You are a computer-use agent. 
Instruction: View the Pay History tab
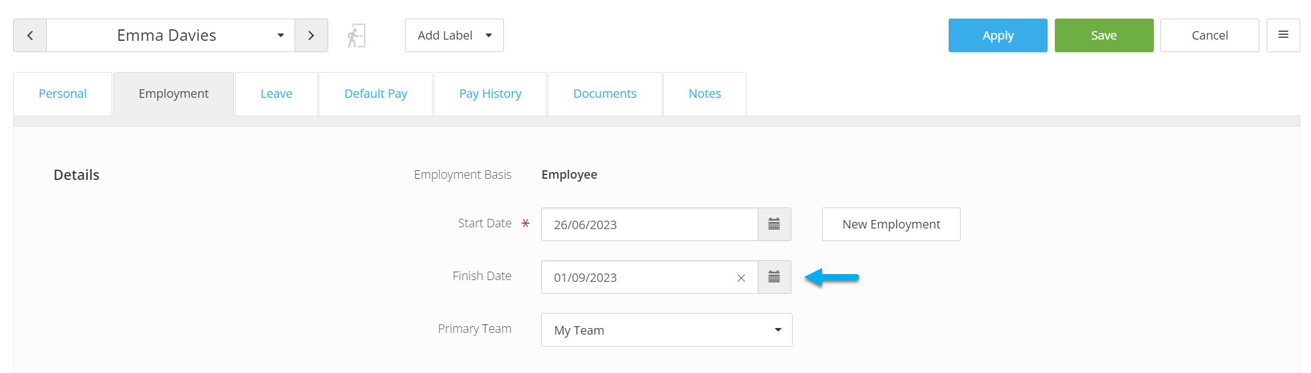tap(490, 94)
